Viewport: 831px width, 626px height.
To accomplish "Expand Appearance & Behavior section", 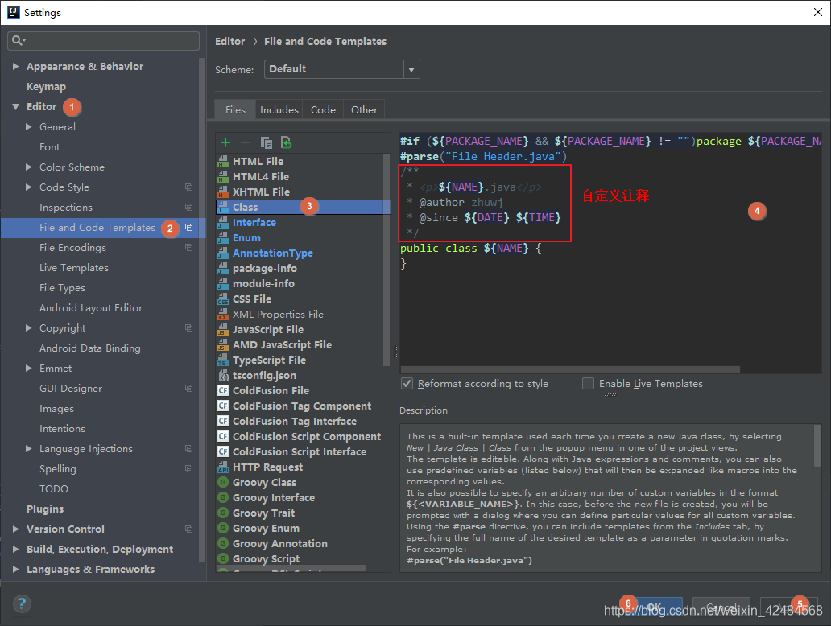I will (16, 66).
